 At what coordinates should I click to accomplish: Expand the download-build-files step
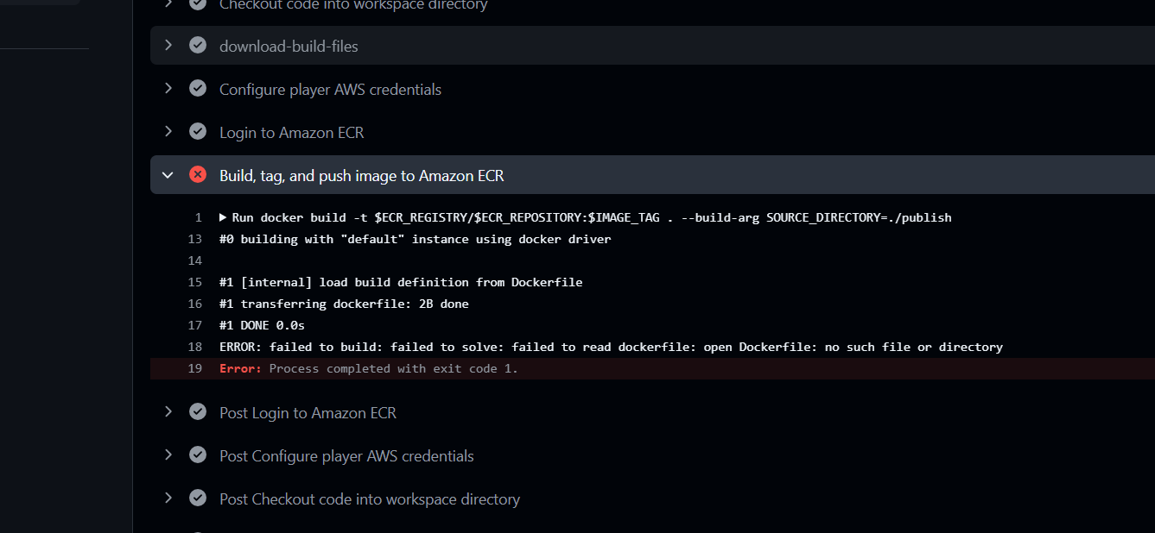(168, 46)
